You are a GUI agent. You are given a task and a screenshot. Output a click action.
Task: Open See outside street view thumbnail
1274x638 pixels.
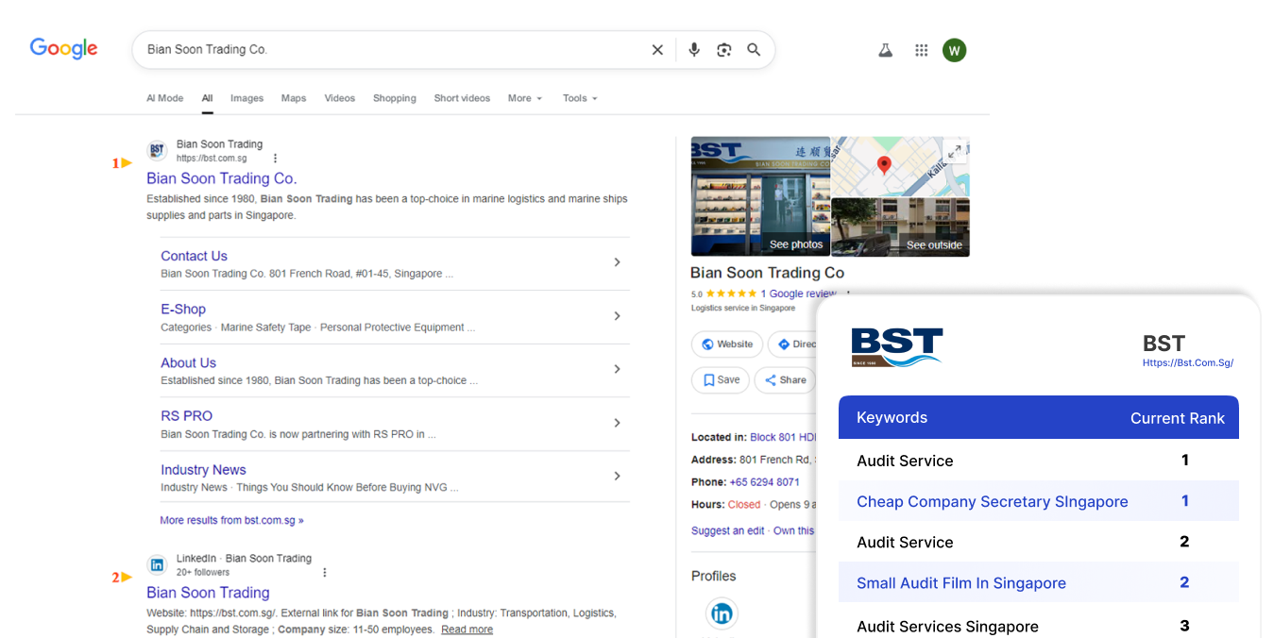[900, 227]
